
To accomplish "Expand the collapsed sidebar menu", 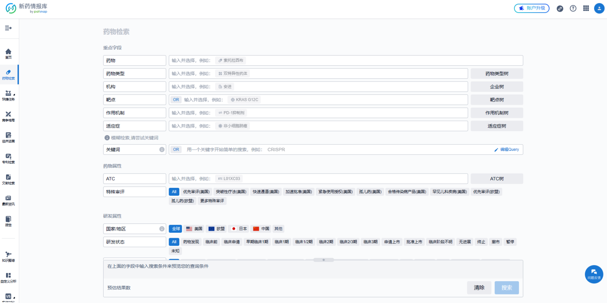I will click(x=8, y=28).
